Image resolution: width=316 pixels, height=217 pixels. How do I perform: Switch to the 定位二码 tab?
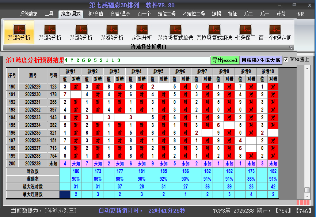tap(167, 14)
